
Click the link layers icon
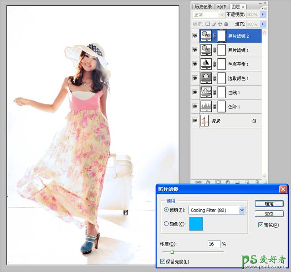coord(198,182)
